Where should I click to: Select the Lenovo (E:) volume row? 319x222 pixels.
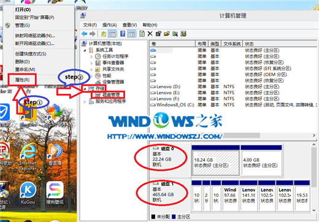click(x=233, y=93)
